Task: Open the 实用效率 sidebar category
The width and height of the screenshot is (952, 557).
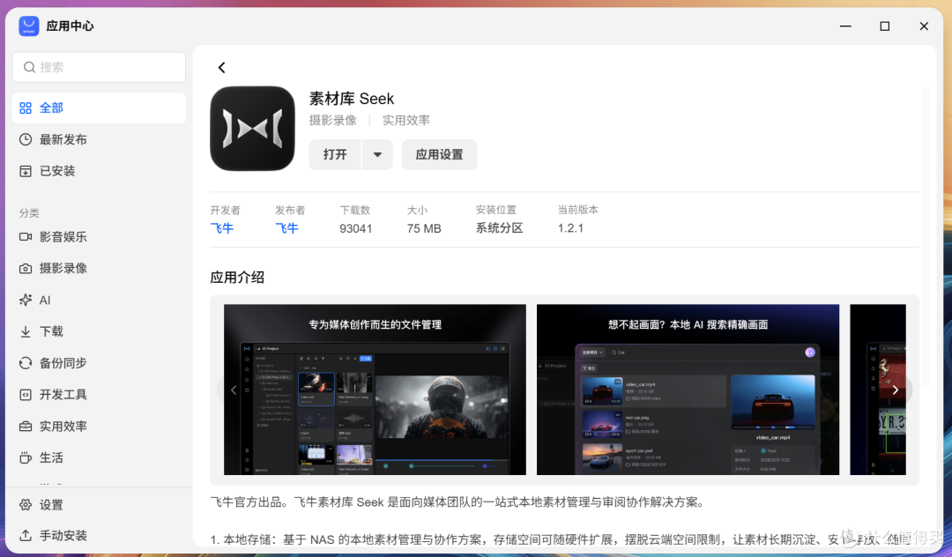Action: point(99,426)
